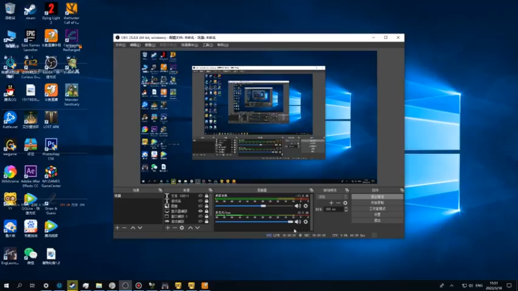This screenshot has height=291, width=518.
Task: Toggle lock on the text (GDI+) source
Action: tap(207, 195)
